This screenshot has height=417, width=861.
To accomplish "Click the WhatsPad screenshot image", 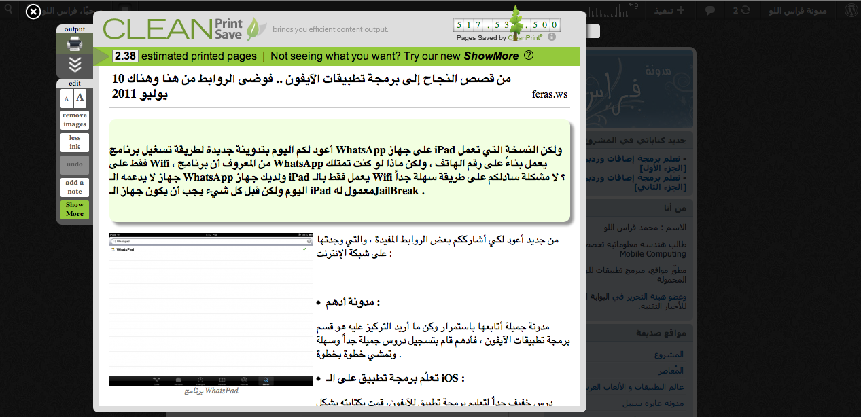I will (211, 309).
